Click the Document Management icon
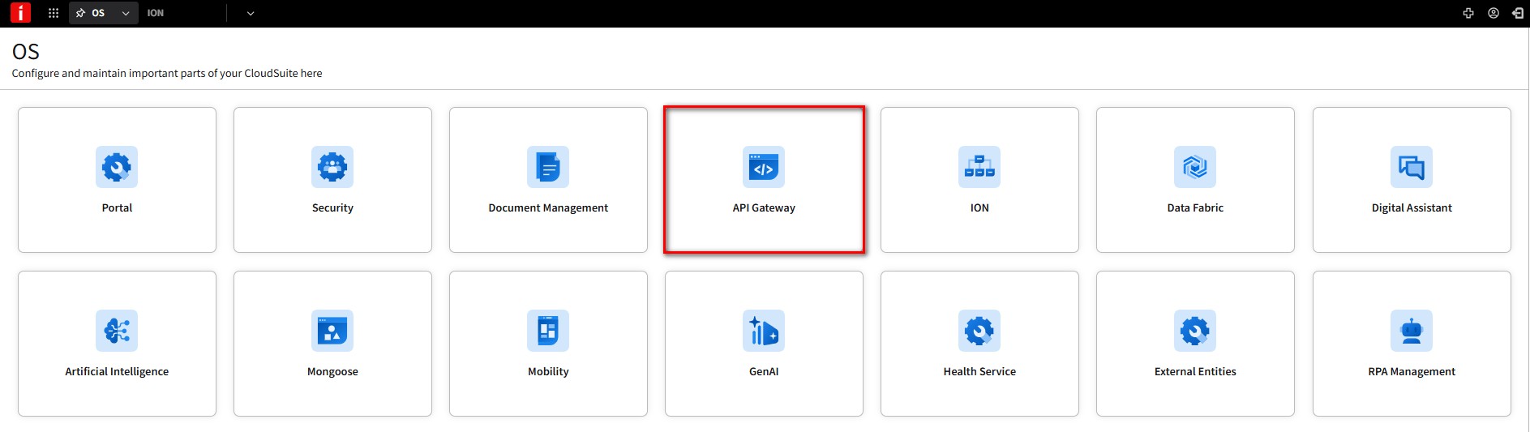The width and height of the screenshot is (1530, 432). 548,167
